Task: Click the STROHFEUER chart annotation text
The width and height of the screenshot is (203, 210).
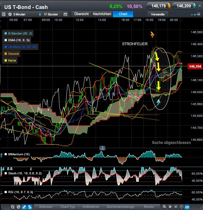Action: point(135,44)
